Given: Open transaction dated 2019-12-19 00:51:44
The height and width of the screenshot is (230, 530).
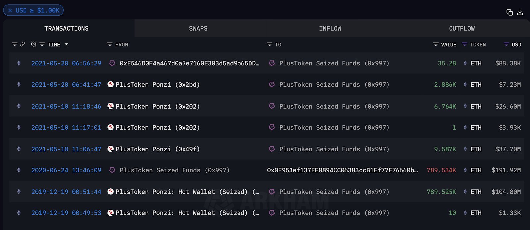Looking at the screenshot, I should pyautogui.click(x=66, y=192).
